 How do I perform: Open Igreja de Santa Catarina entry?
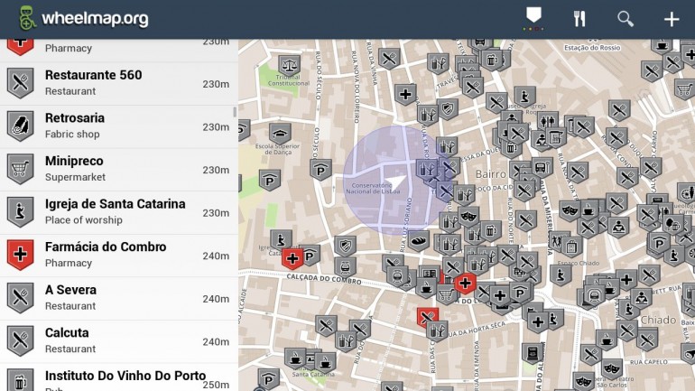[x=119, y=212]
